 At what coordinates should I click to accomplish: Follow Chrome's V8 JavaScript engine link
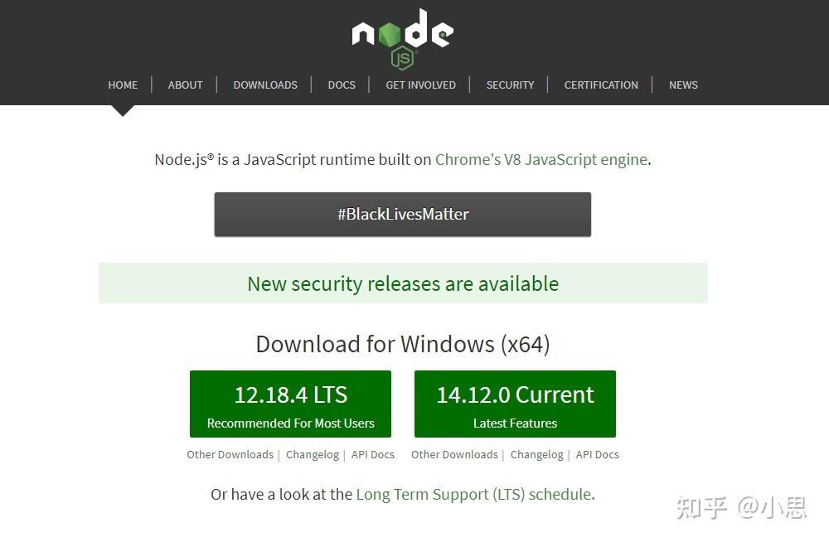[x=541, y=160]
